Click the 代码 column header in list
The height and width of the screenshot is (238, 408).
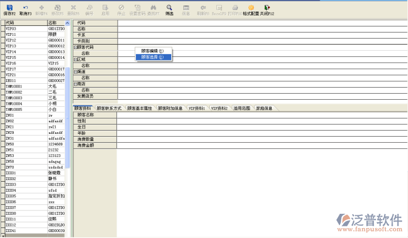(x=25, y=23)
